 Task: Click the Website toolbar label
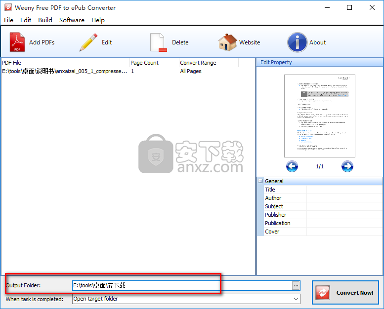click(x=250, y=42)
